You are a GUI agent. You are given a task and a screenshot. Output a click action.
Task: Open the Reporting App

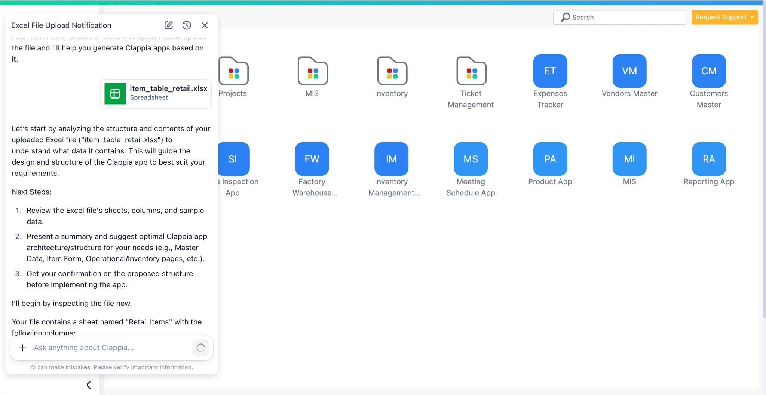[708, 159]
